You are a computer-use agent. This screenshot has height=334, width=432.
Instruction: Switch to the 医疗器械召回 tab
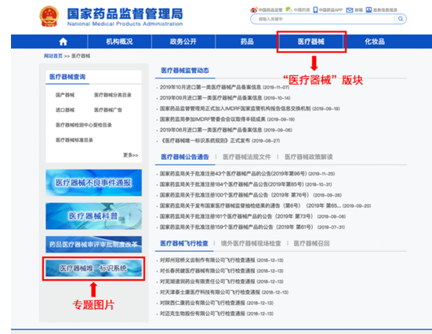point(311,244)
